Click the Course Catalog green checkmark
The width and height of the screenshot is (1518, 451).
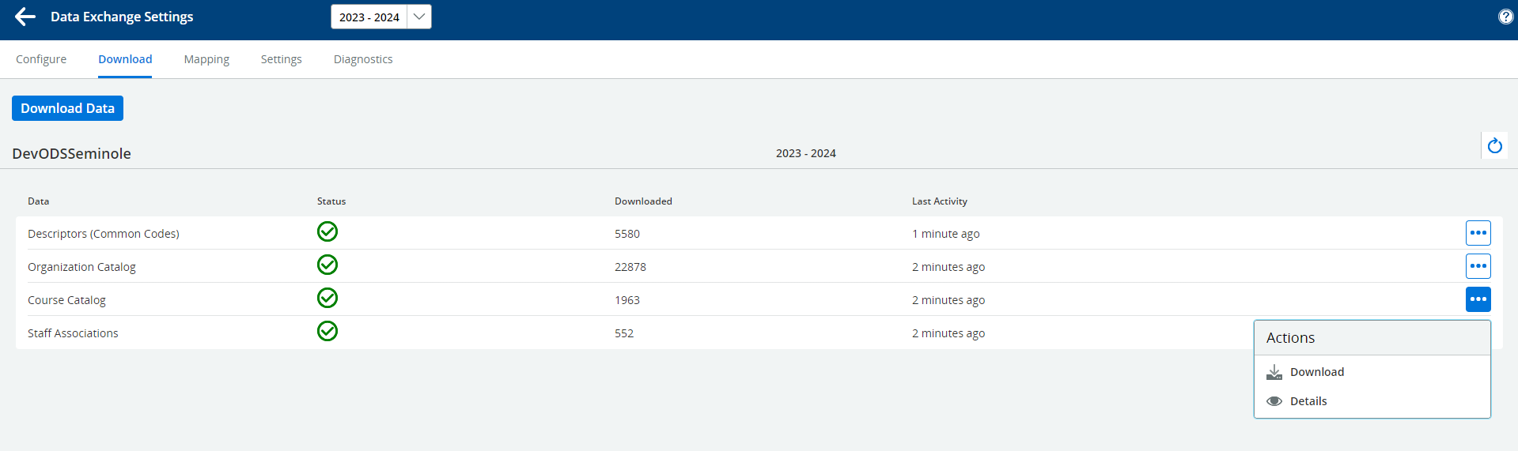click(327, 298)
